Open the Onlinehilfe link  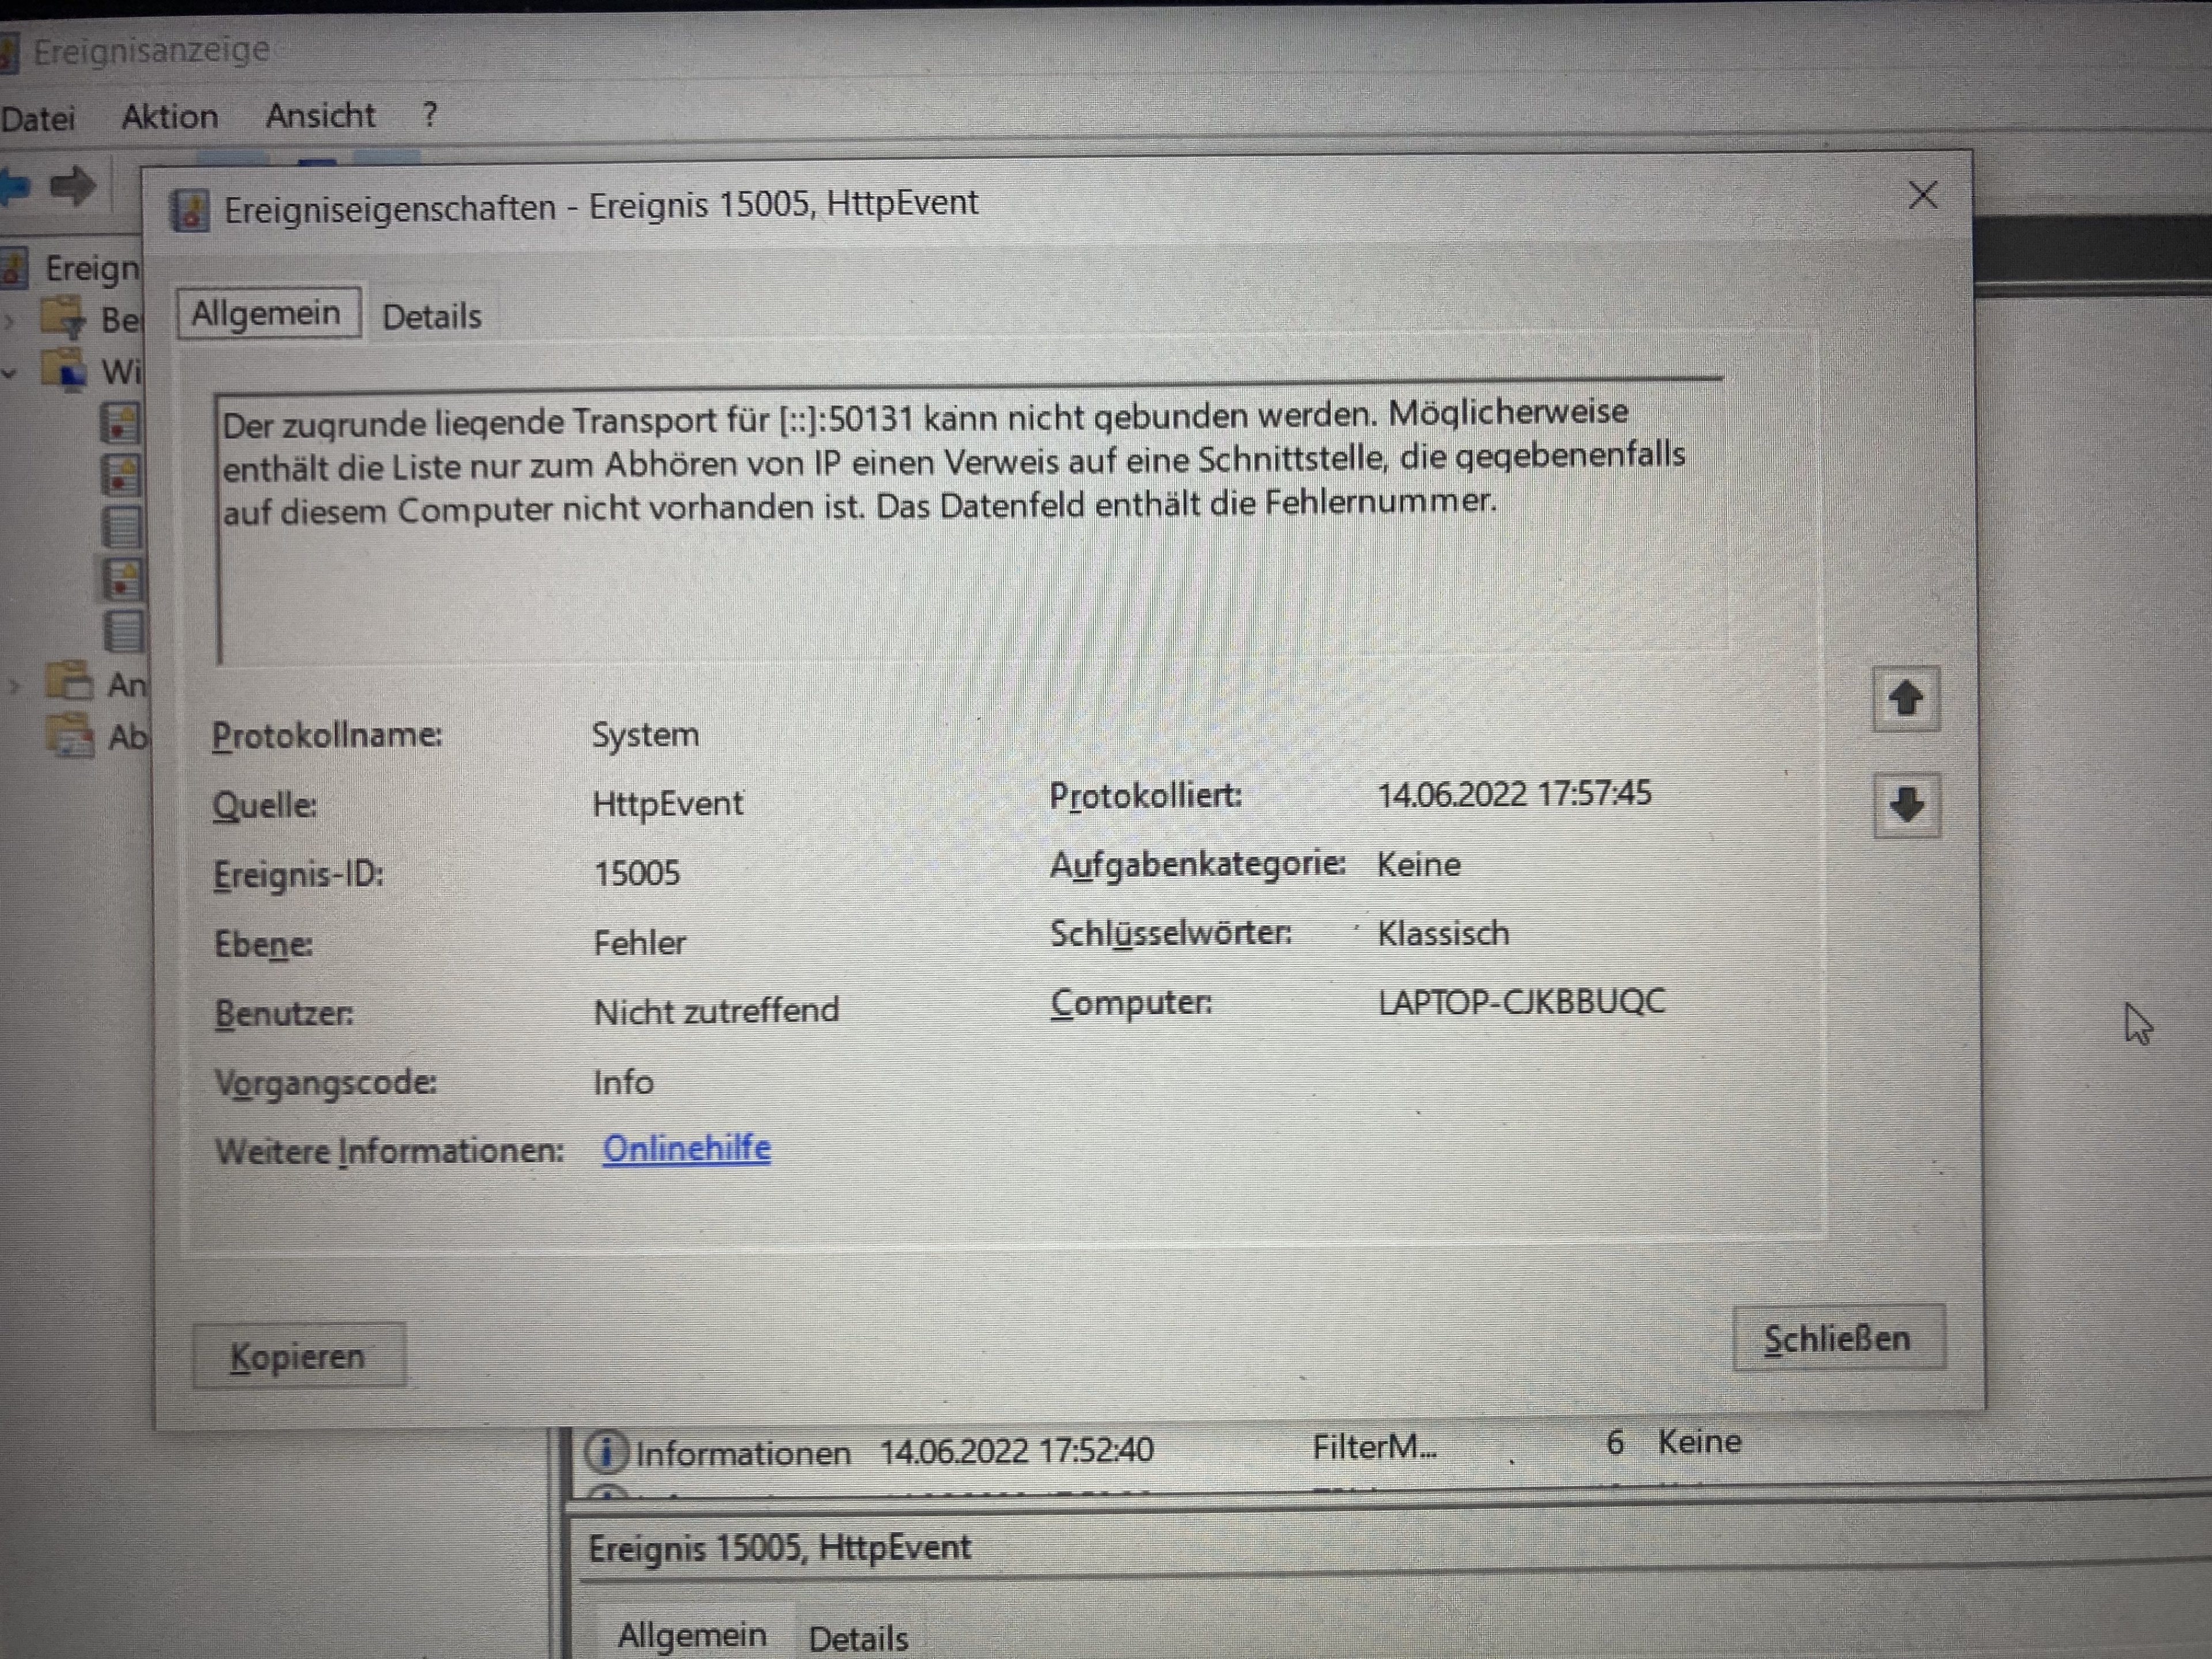[x=686, y=1149]
